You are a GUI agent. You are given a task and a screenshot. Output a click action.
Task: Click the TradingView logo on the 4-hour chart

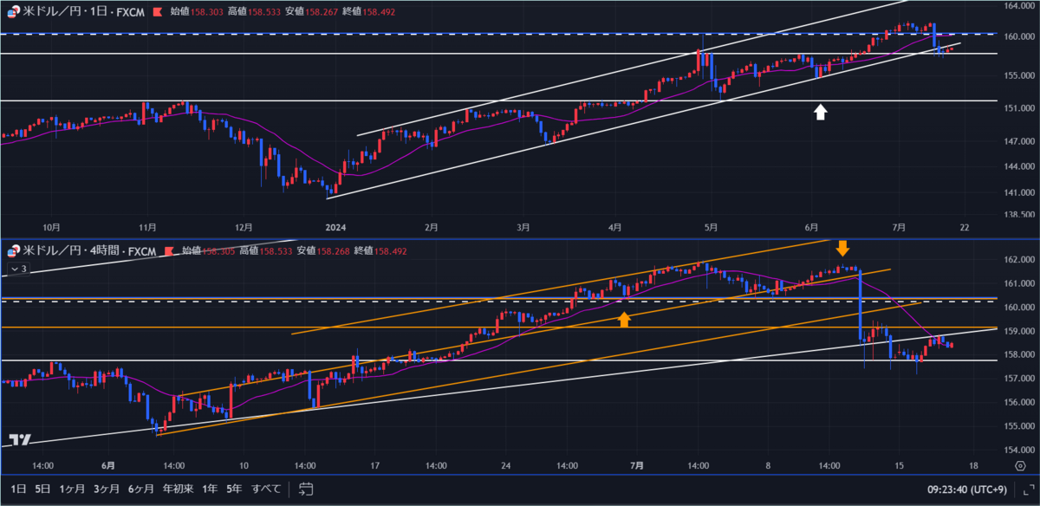click(20, 439)
